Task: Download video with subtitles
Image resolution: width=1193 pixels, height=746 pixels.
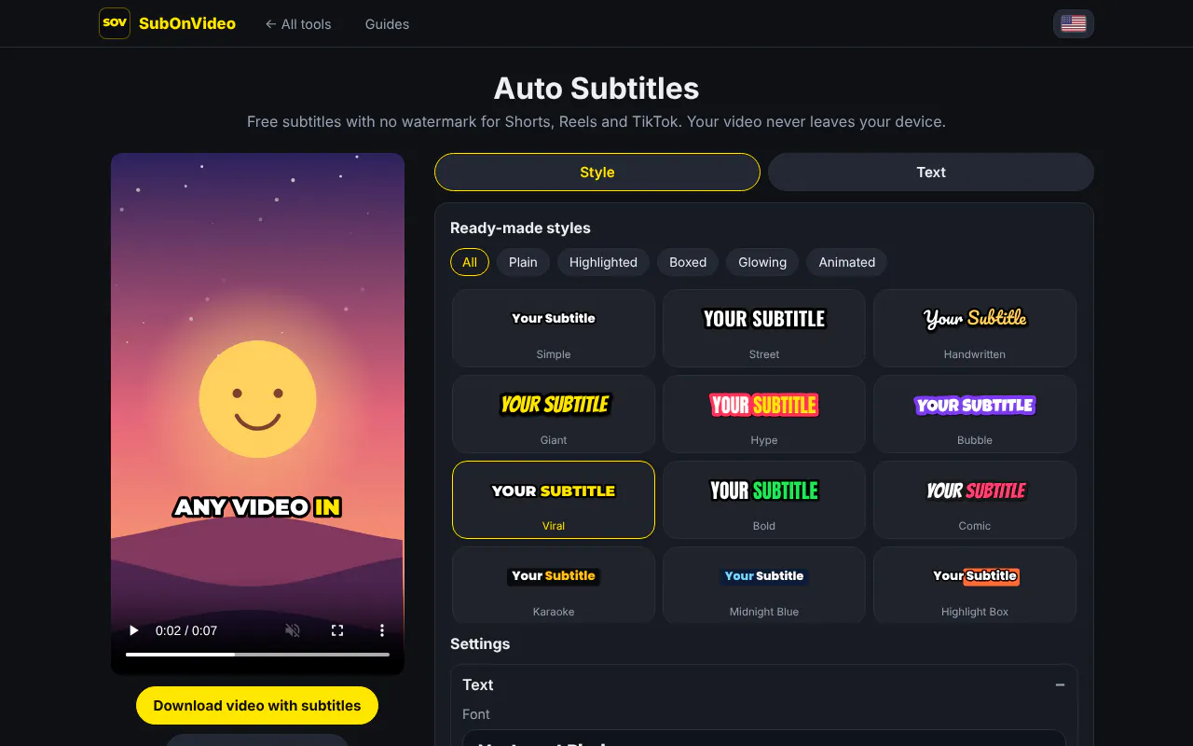Action: point(257,706)
